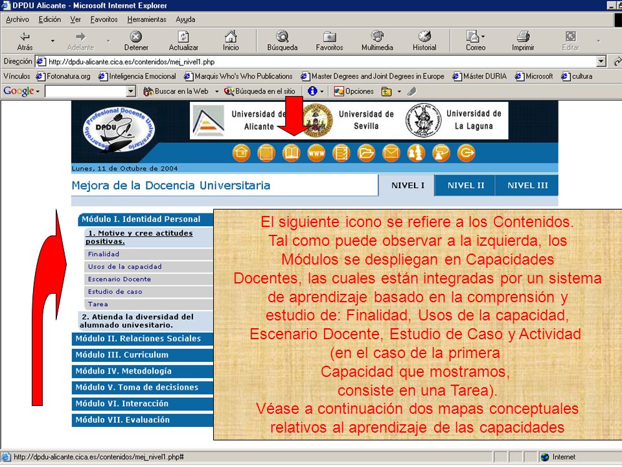Open the Opciones button on Google toolbar

354,91
